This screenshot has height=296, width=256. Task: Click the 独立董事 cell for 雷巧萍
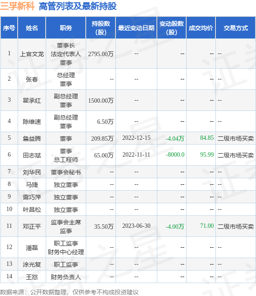66,197
